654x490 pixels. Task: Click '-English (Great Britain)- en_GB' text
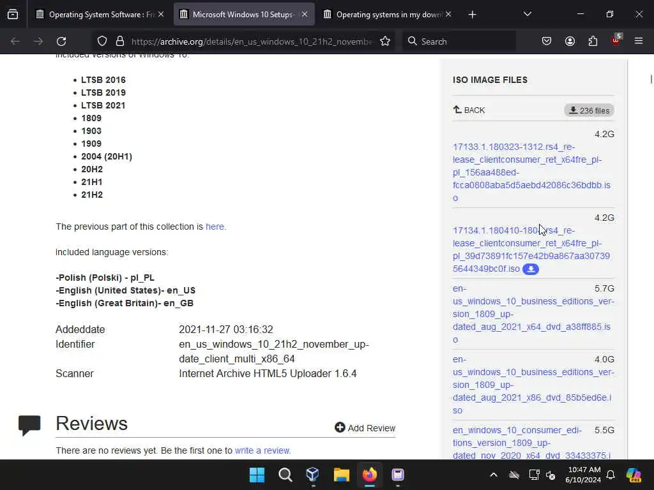125,303
